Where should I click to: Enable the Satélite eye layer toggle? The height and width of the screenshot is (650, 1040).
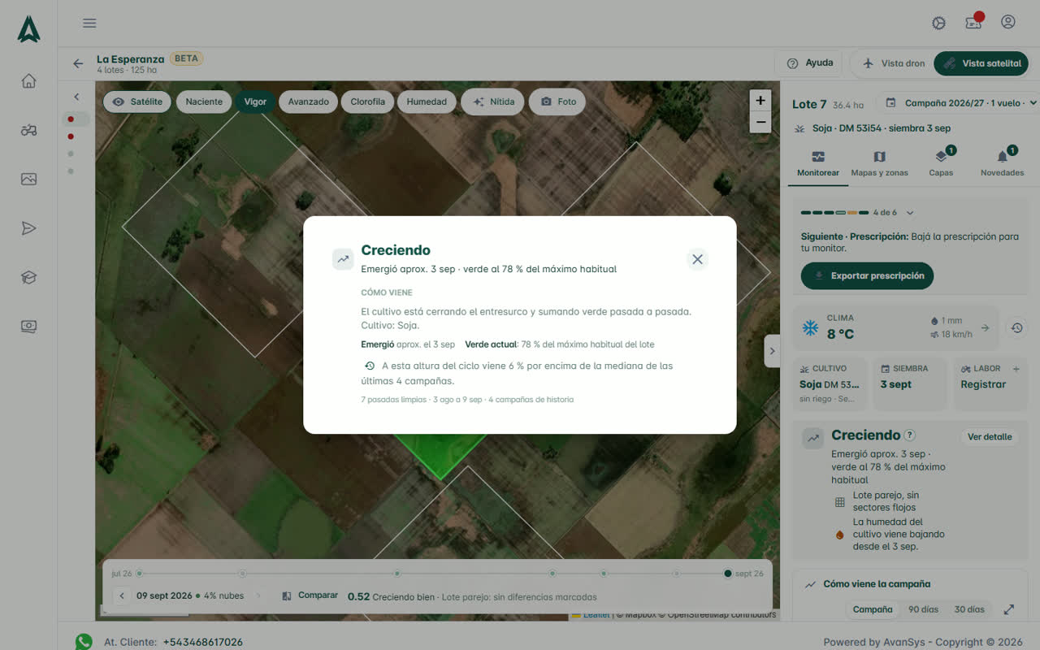click(137, 102)
